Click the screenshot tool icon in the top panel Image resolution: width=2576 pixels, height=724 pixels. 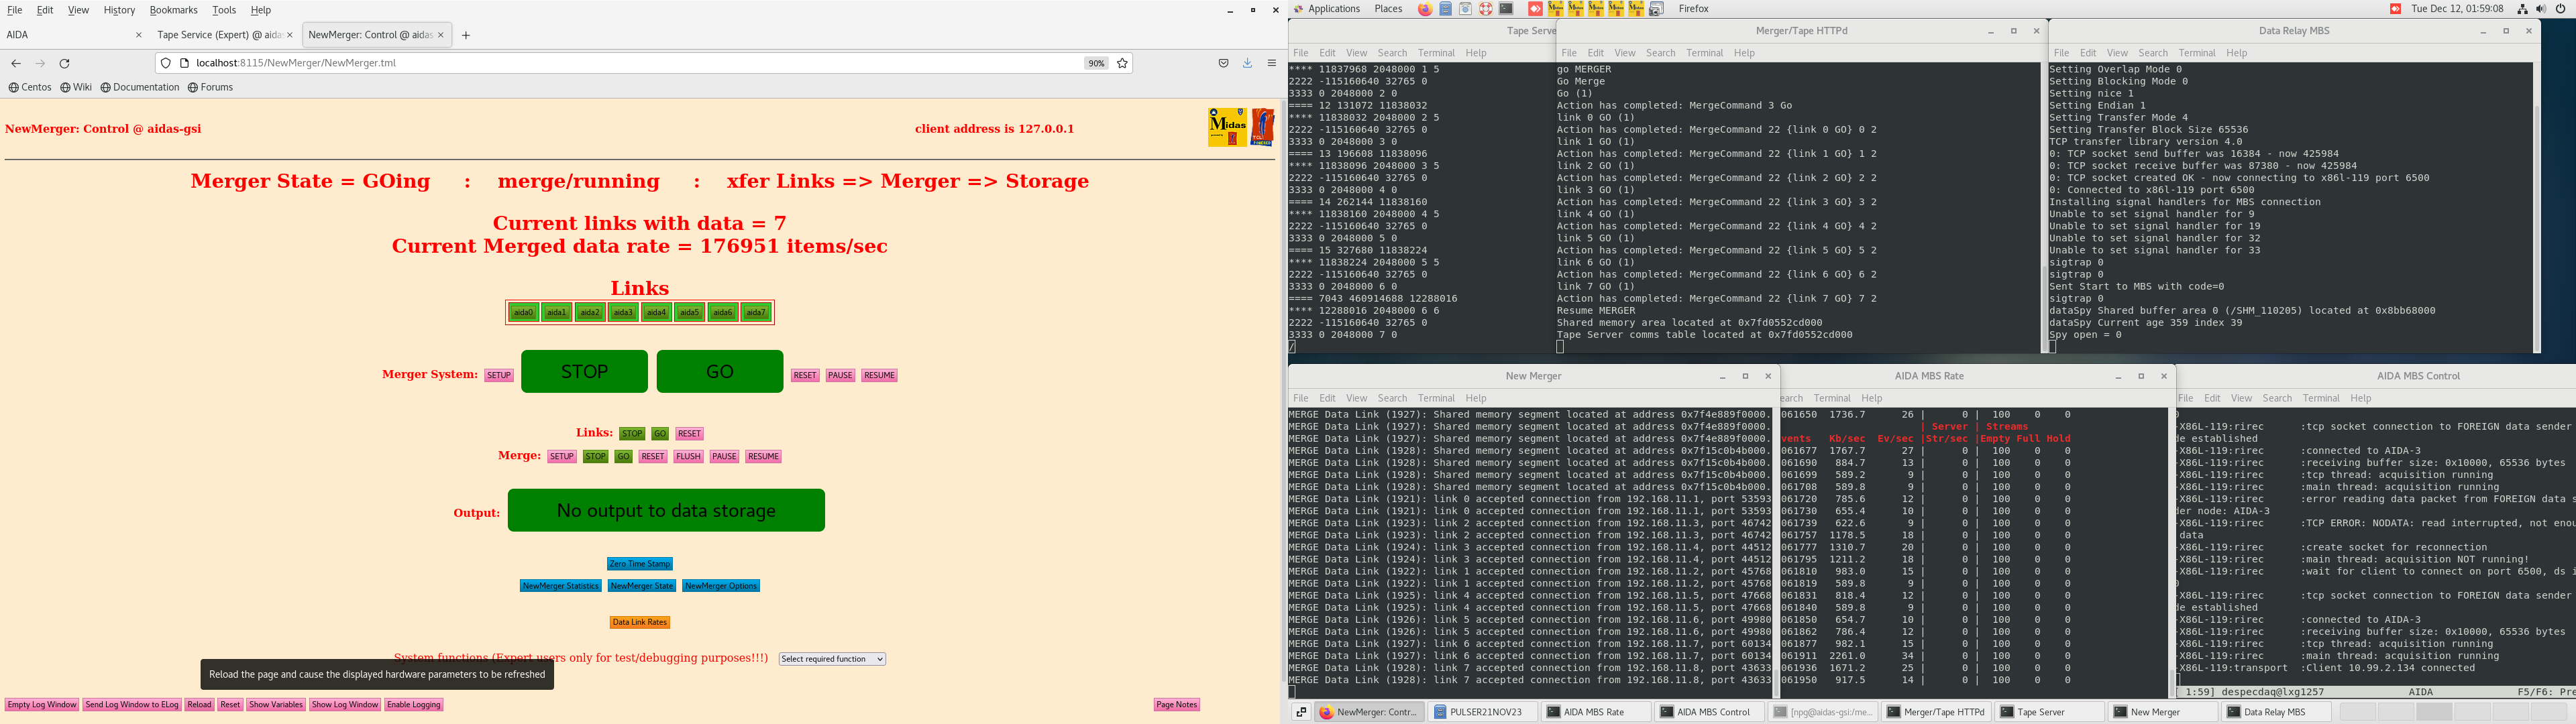[1656, 9]
